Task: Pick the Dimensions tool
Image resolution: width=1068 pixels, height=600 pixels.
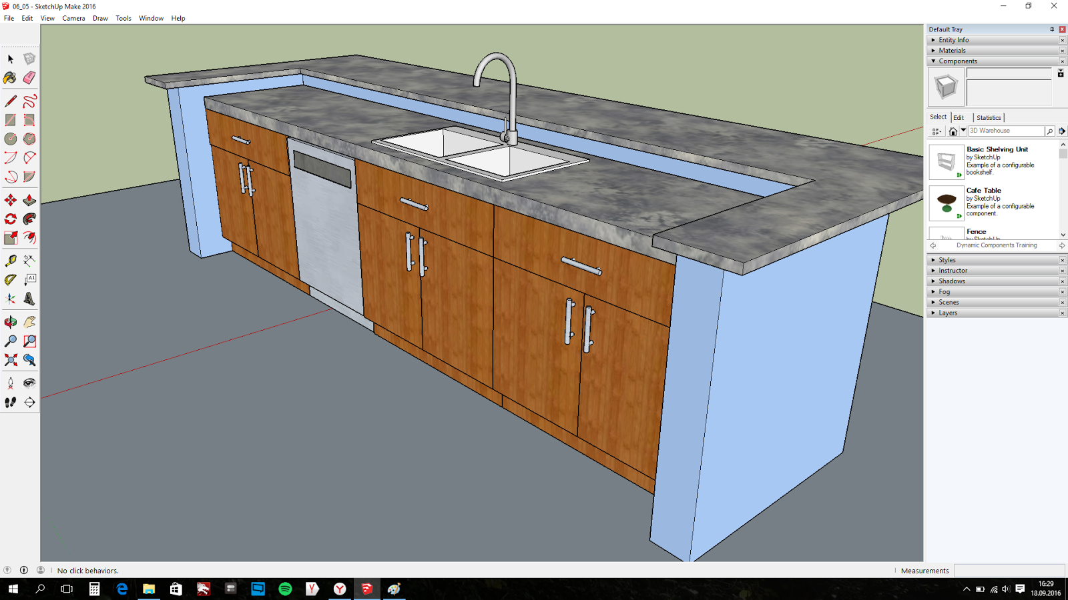Action: [x=29, y=261]
